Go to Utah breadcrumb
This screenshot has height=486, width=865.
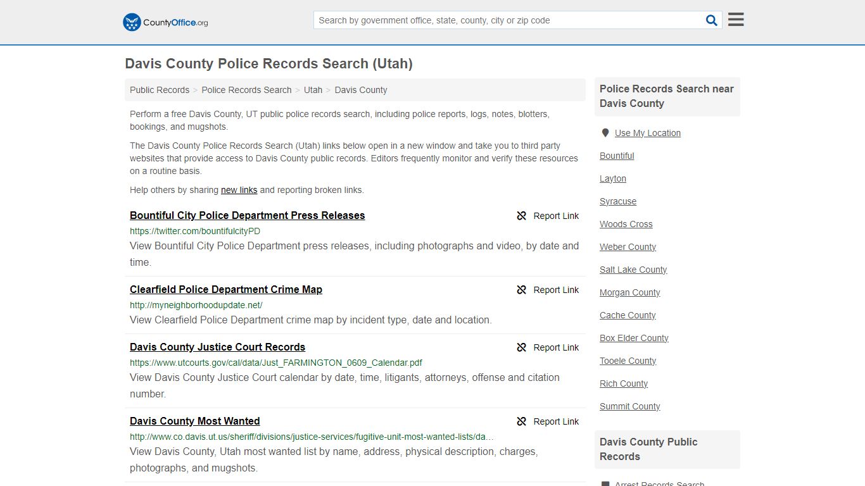(313, 90)
